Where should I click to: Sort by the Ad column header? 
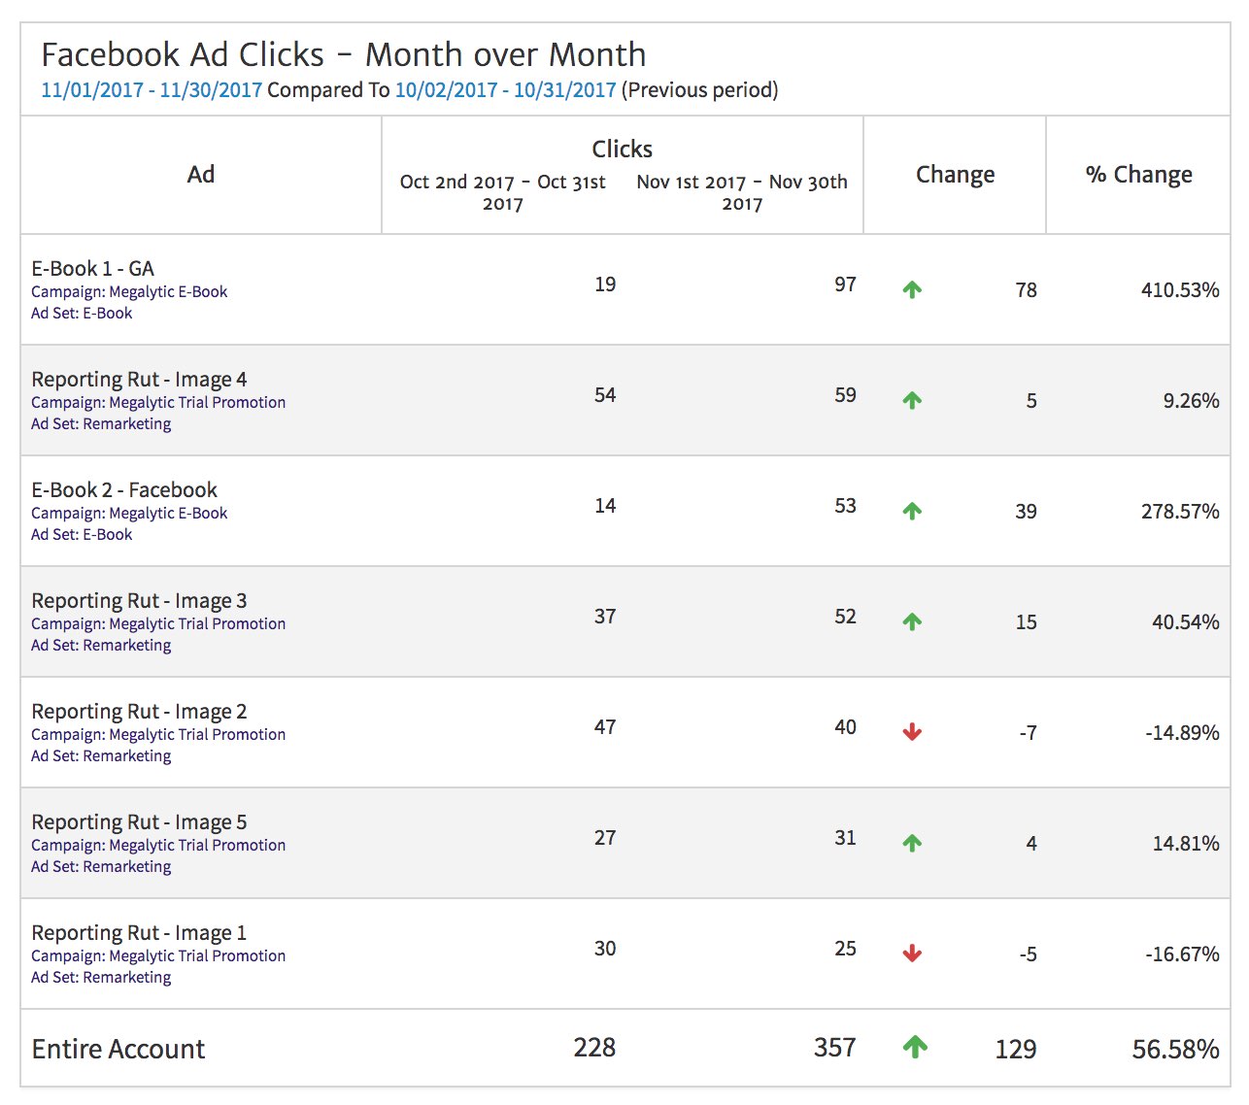[201, 175]
